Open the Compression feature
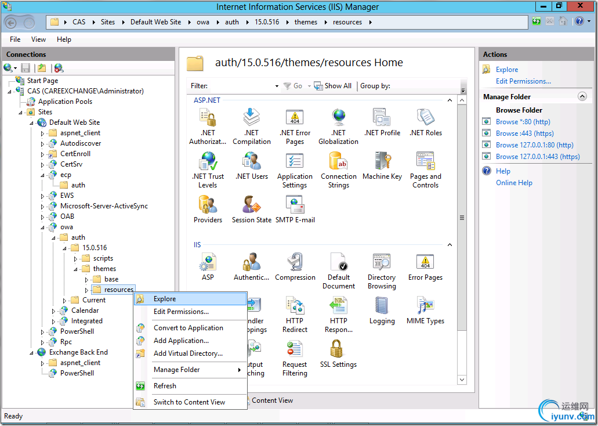Viewport: 598px width, 426px height. [295, 266]
